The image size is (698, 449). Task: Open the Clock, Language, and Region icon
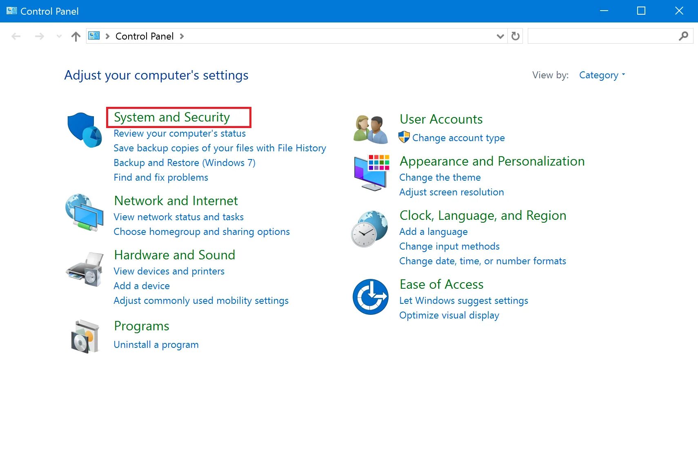click(x=370, y=229)
